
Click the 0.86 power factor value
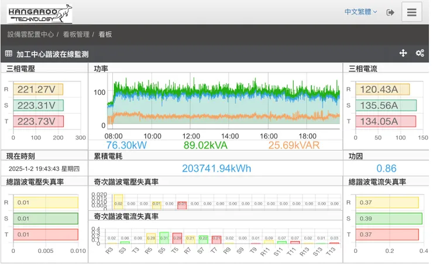point(386,169)
